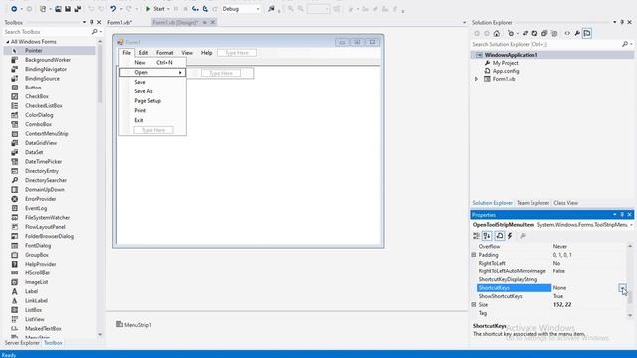This screenshot has height=358, width=637.
Task: Expand the Padding property
Action: tap(474, 255)
